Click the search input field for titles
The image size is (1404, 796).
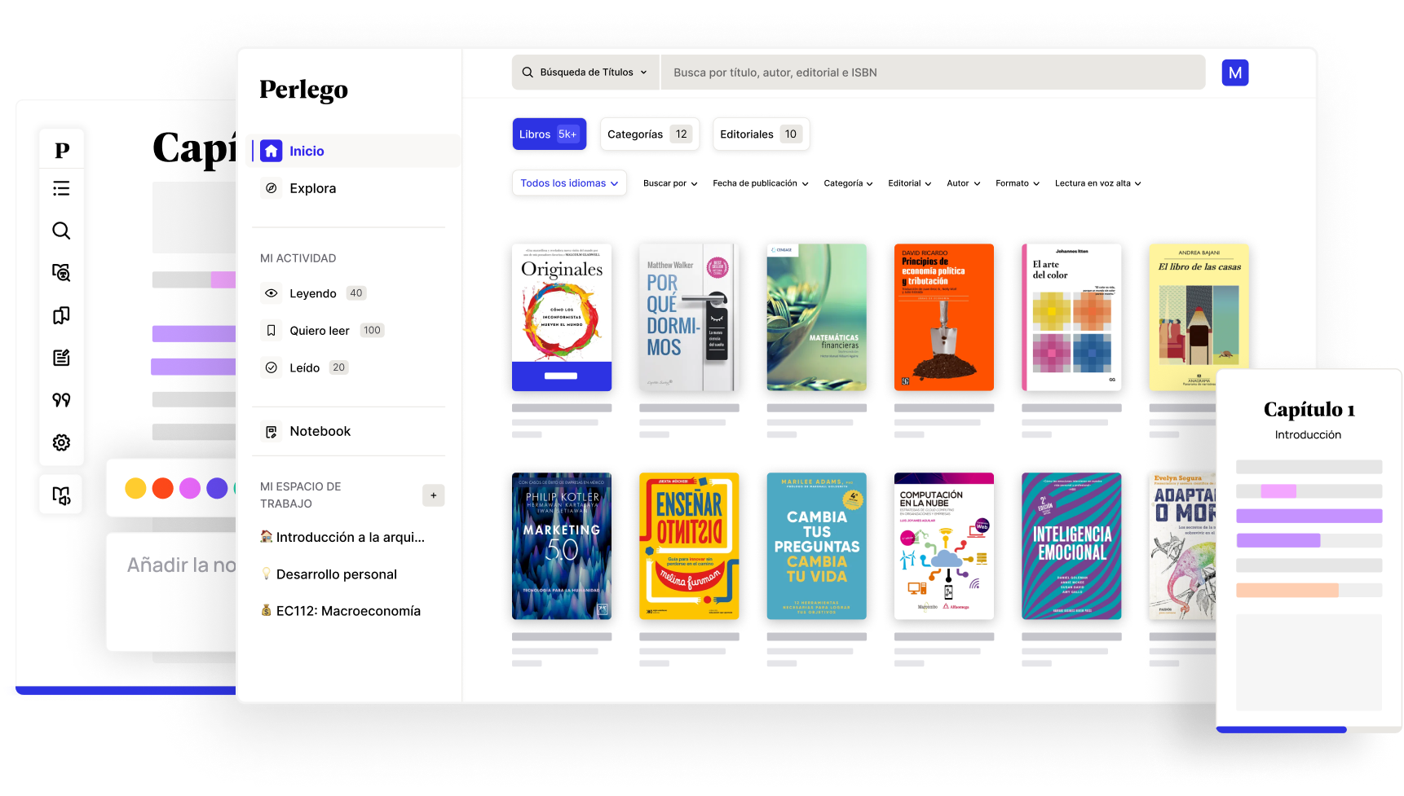[932, 73]
